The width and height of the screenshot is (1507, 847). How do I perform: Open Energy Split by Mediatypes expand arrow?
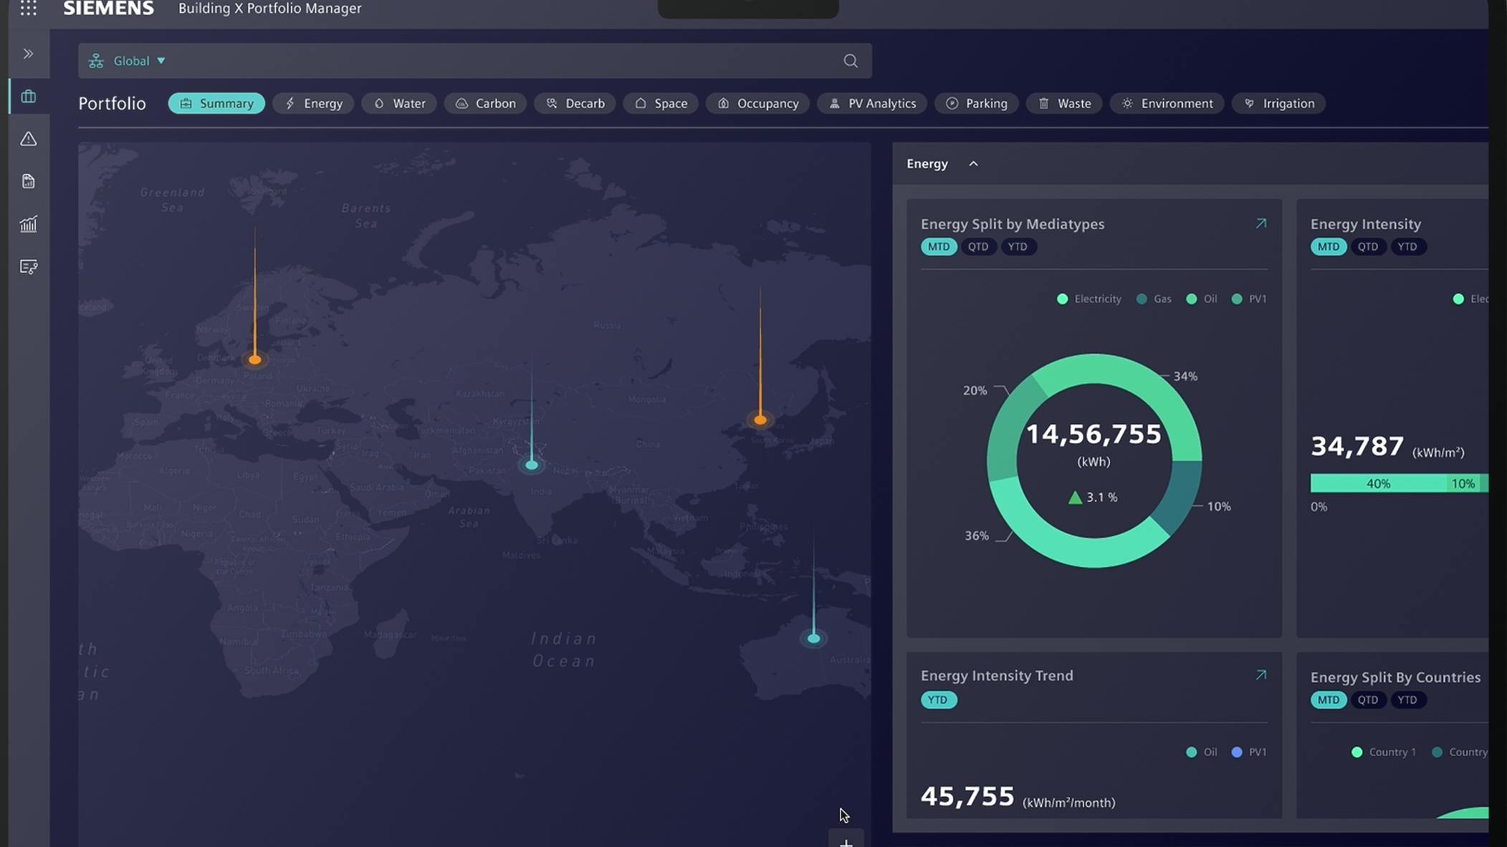[1260, 223]
